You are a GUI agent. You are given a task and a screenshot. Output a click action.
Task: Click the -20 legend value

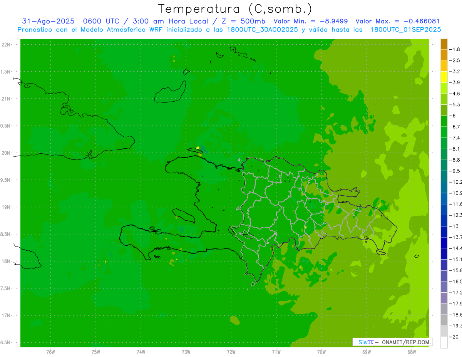[454, 337]
